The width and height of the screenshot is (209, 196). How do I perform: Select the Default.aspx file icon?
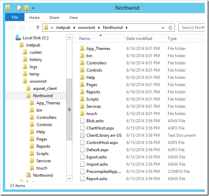tap(82, 149)
